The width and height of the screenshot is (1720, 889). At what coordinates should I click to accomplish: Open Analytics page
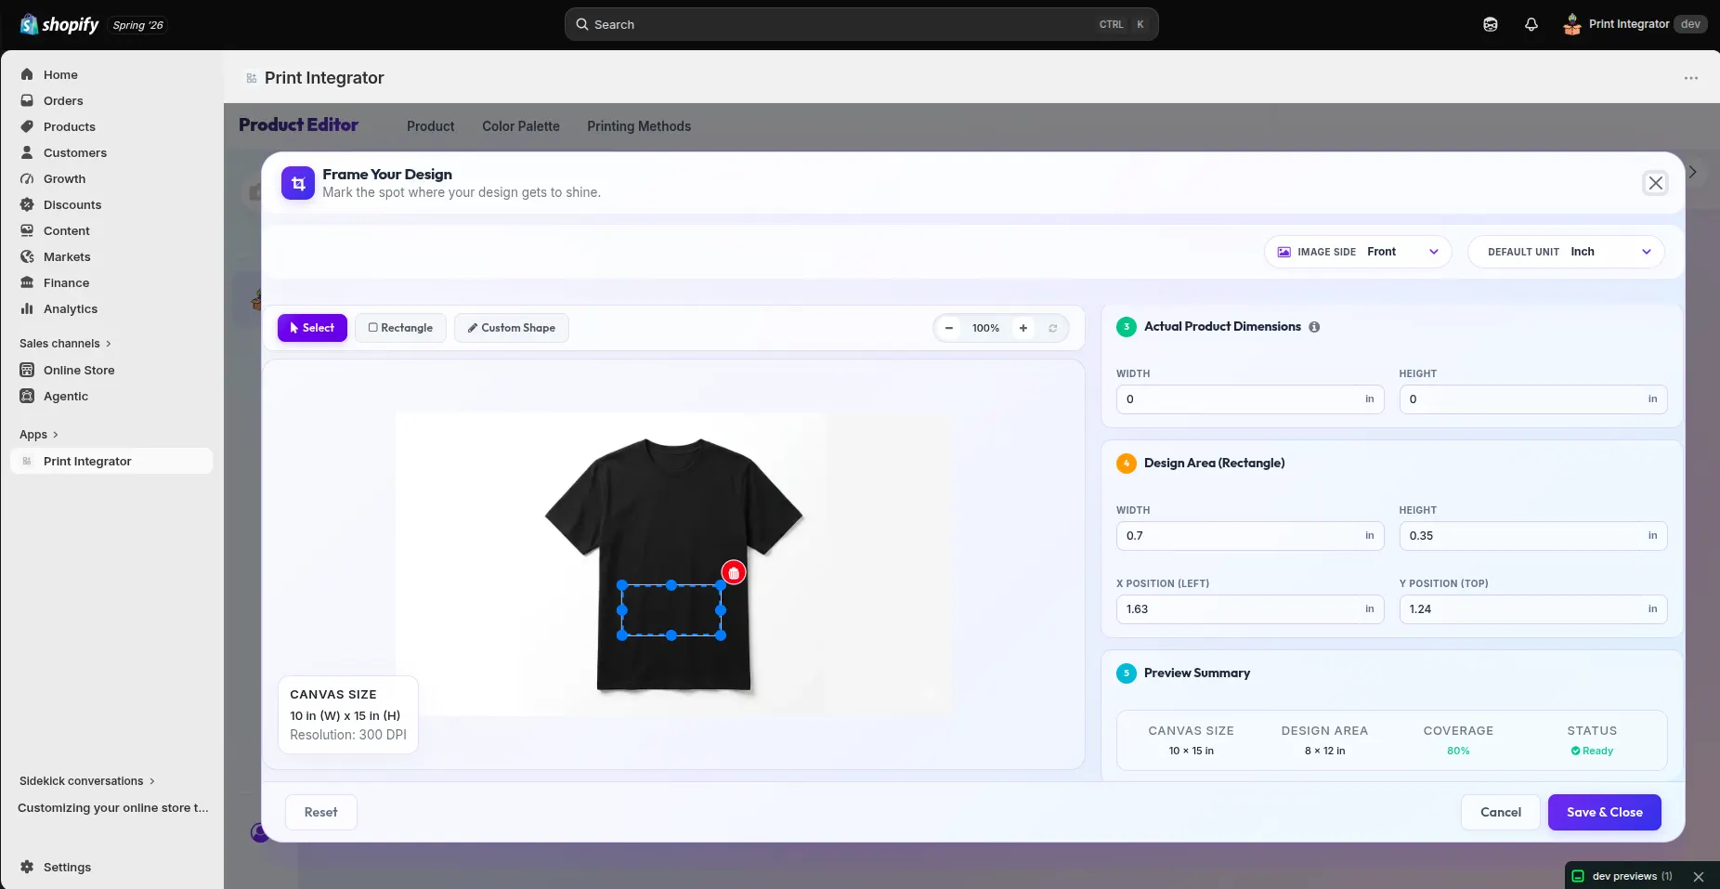70,308
